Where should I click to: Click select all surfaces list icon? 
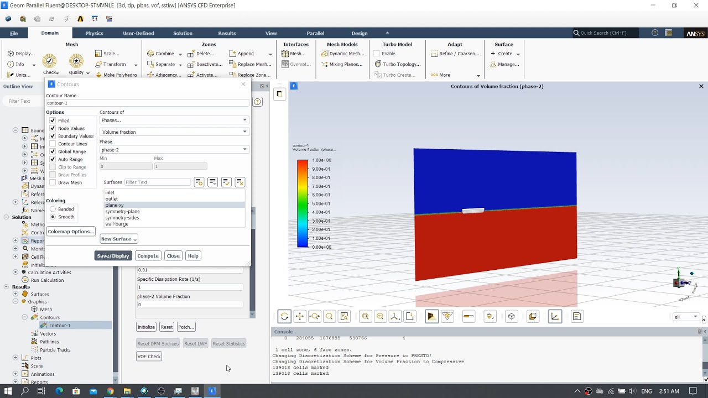[226, 182]
